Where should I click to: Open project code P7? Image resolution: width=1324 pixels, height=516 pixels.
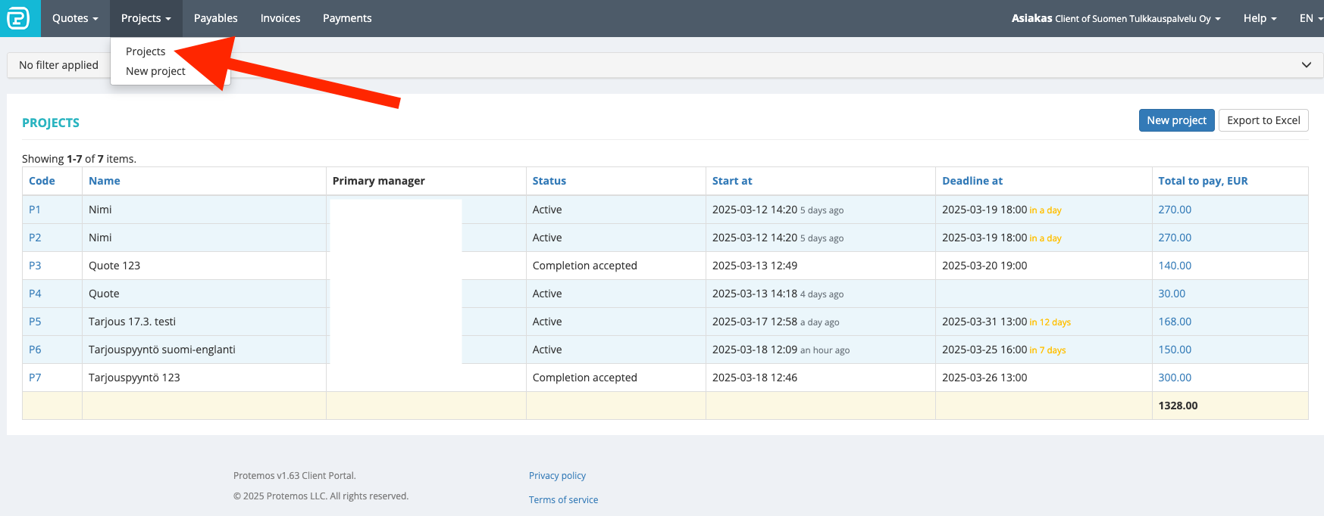click(35, 378)
